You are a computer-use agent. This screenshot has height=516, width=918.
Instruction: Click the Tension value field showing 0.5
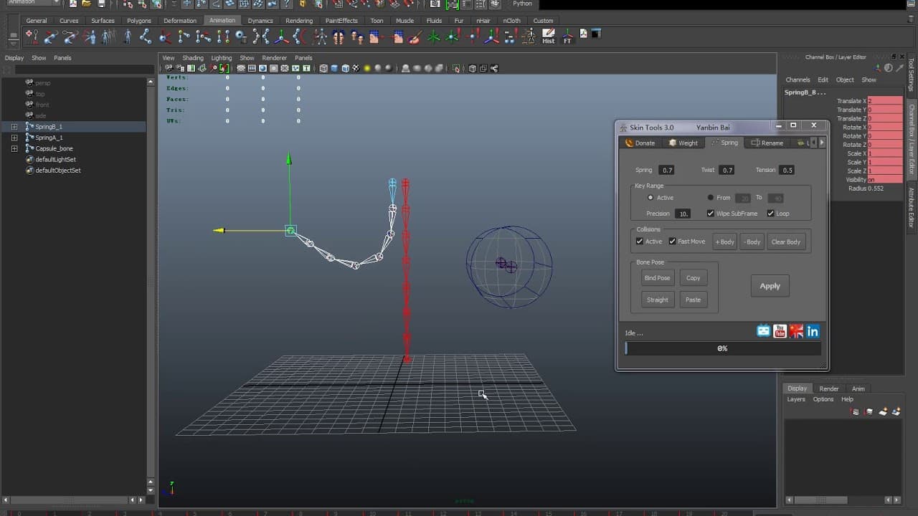coord(787,170)
